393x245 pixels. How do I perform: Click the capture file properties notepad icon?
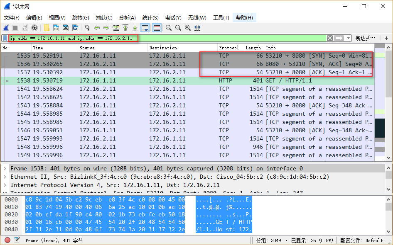tap(17, 240)
